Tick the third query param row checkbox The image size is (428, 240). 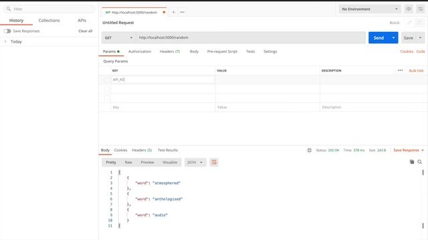pyautogui.click(x=107, y=98)
